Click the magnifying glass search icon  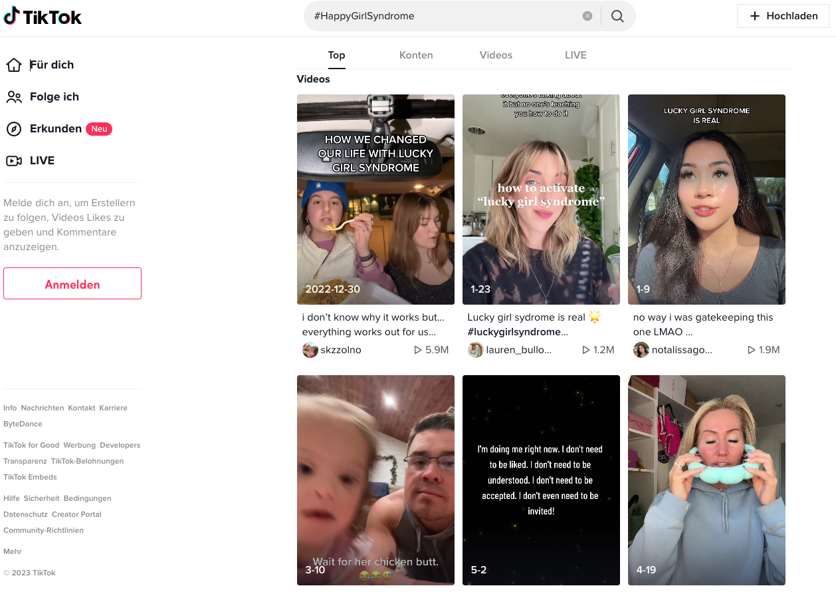pyautogui.click(x=617, y=16)
